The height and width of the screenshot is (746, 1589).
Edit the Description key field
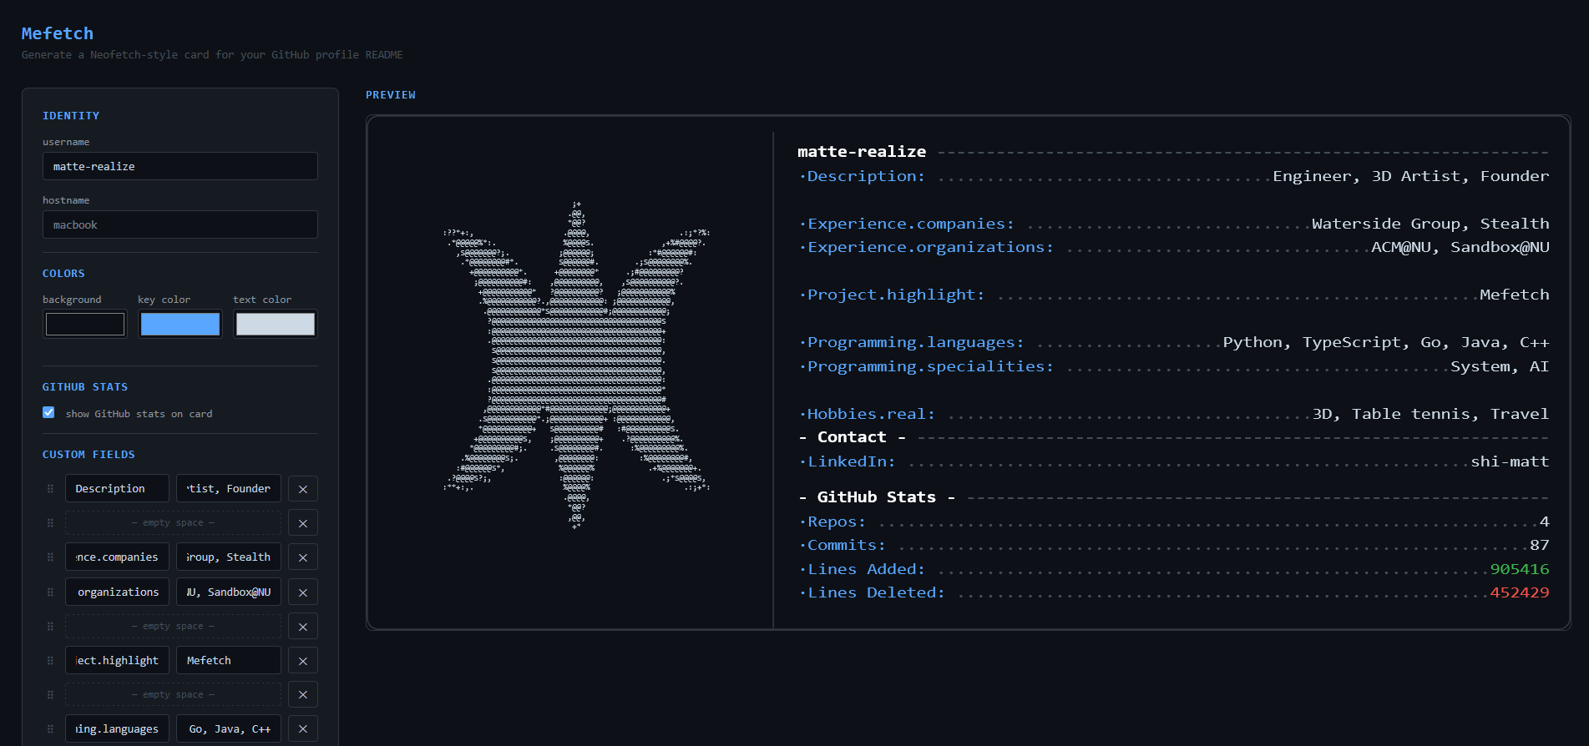pos(117,489)
